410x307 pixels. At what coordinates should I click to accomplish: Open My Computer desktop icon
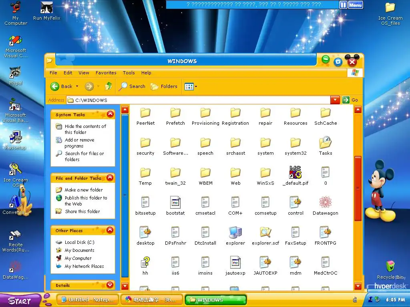click(x=16, y=14)
